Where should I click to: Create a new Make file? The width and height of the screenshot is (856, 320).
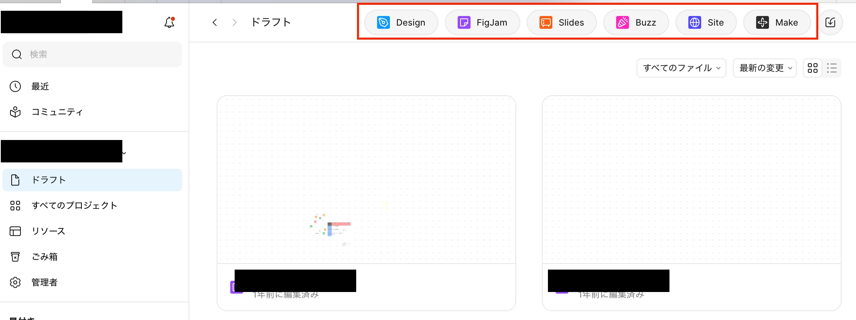(x=777, y=22)
